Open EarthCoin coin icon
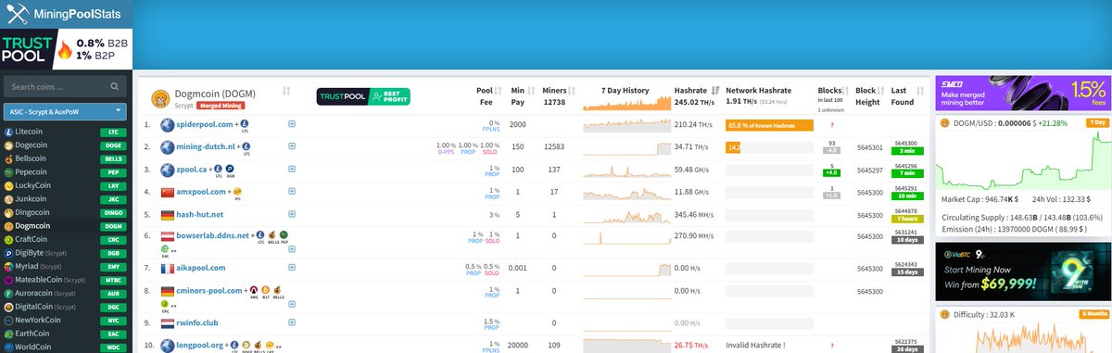The height and width of the screenshot is (353, 1112). 8,333
